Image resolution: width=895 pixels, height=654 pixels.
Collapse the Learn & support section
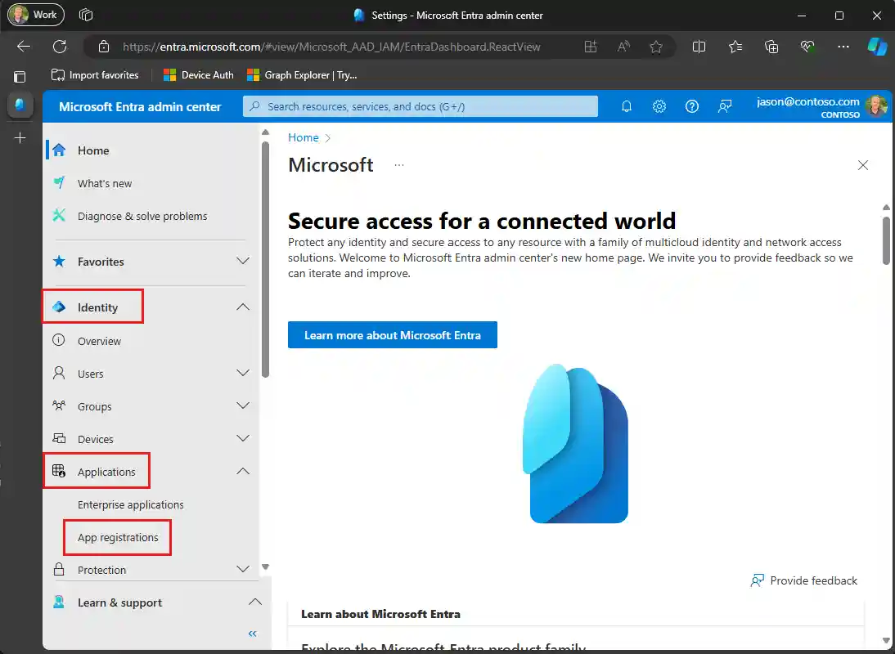pos(254,602)
